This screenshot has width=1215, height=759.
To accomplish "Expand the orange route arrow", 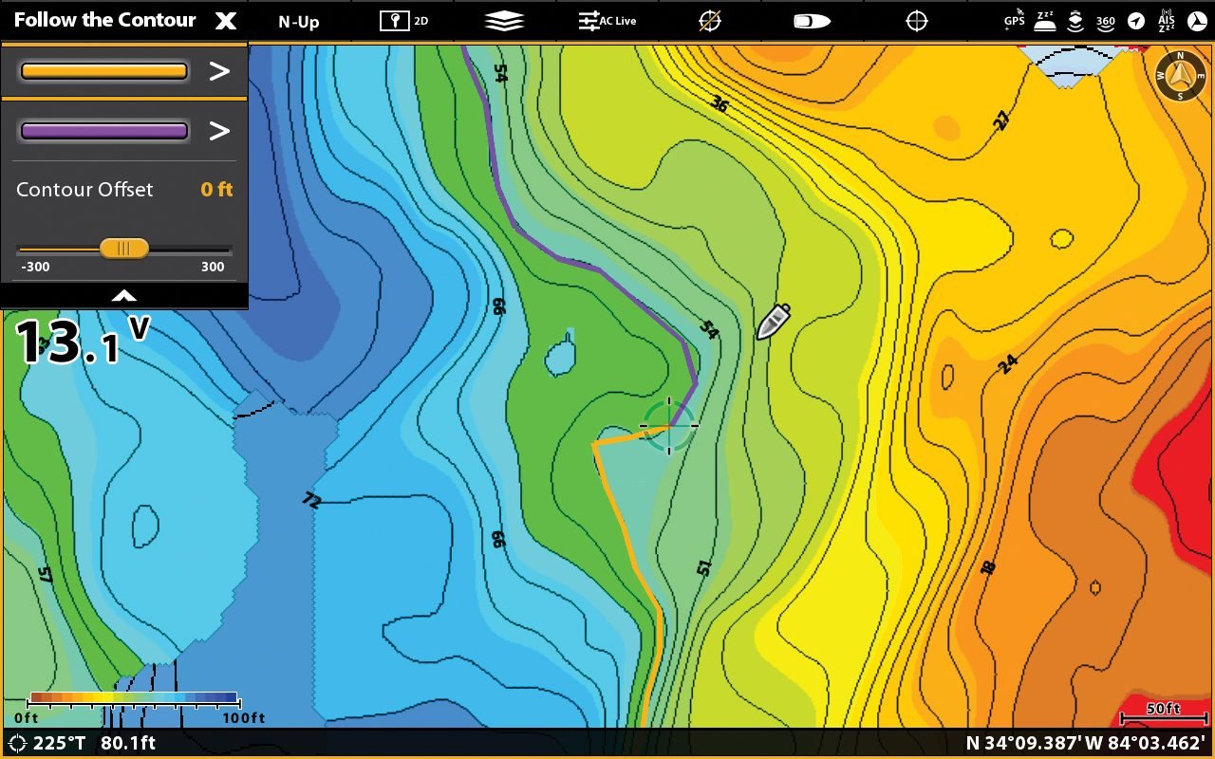I will coord(219,71).
